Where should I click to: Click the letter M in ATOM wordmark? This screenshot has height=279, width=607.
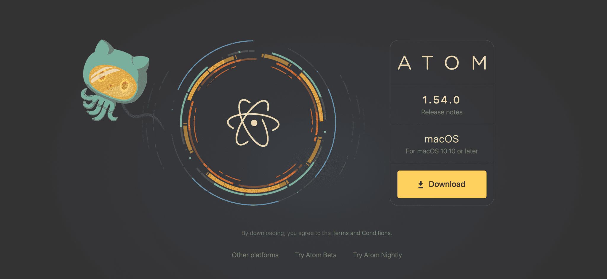coord(479,63)
